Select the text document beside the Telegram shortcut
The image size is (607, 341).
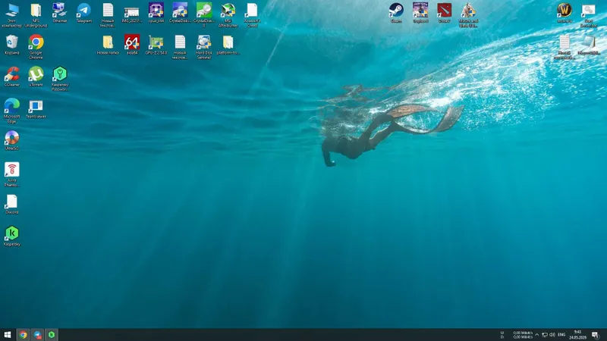pyautogui.click(x=108, y=14)
